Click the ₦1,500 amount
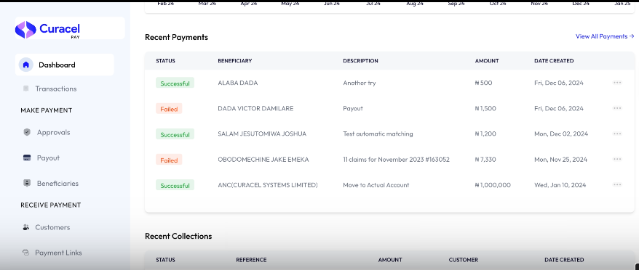This screenshot has width=639, height=270. 485,109
